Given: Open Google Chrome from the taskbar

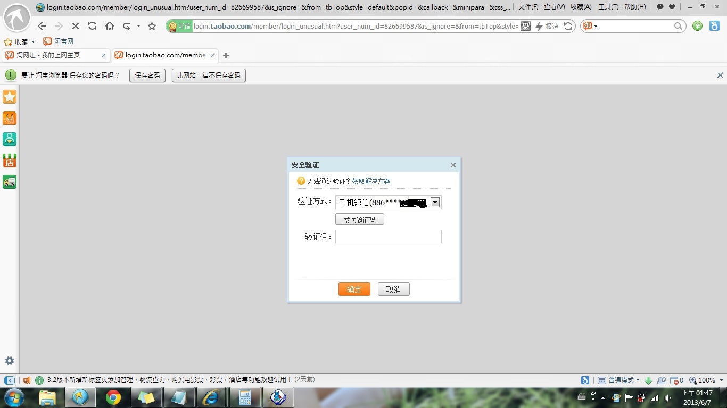Looking at the screenshot, I should (113, 397).
